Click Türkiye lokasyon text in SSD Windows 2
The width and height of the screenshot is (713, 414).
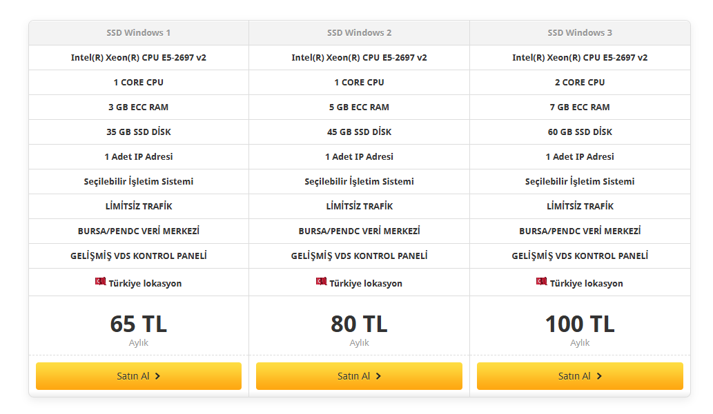click(366, 283)
